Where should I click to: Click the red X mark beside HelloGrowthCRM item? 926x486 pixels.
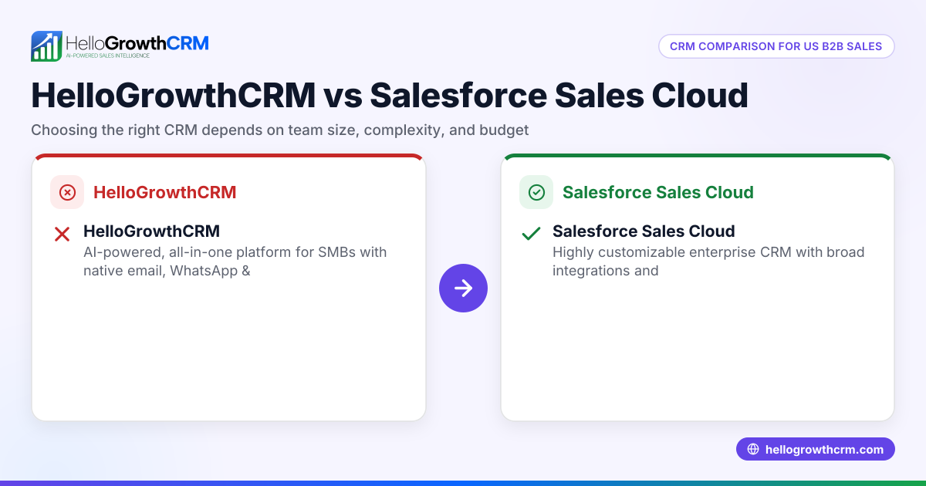click(63, 234)
